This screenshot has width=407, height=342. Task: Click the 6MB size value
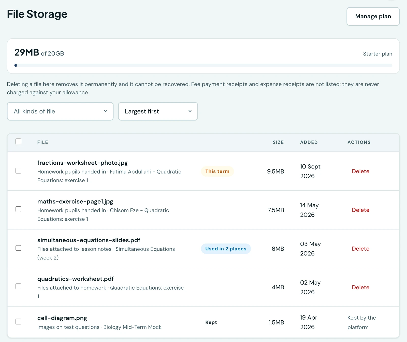click(x=278, y=249)
